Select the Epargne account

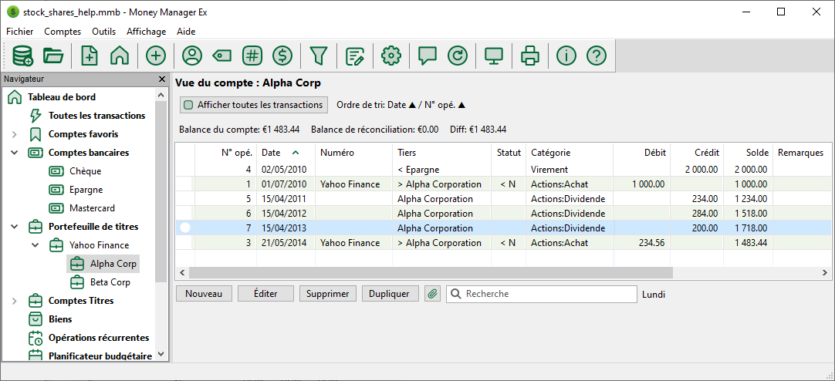coord(86,190)
